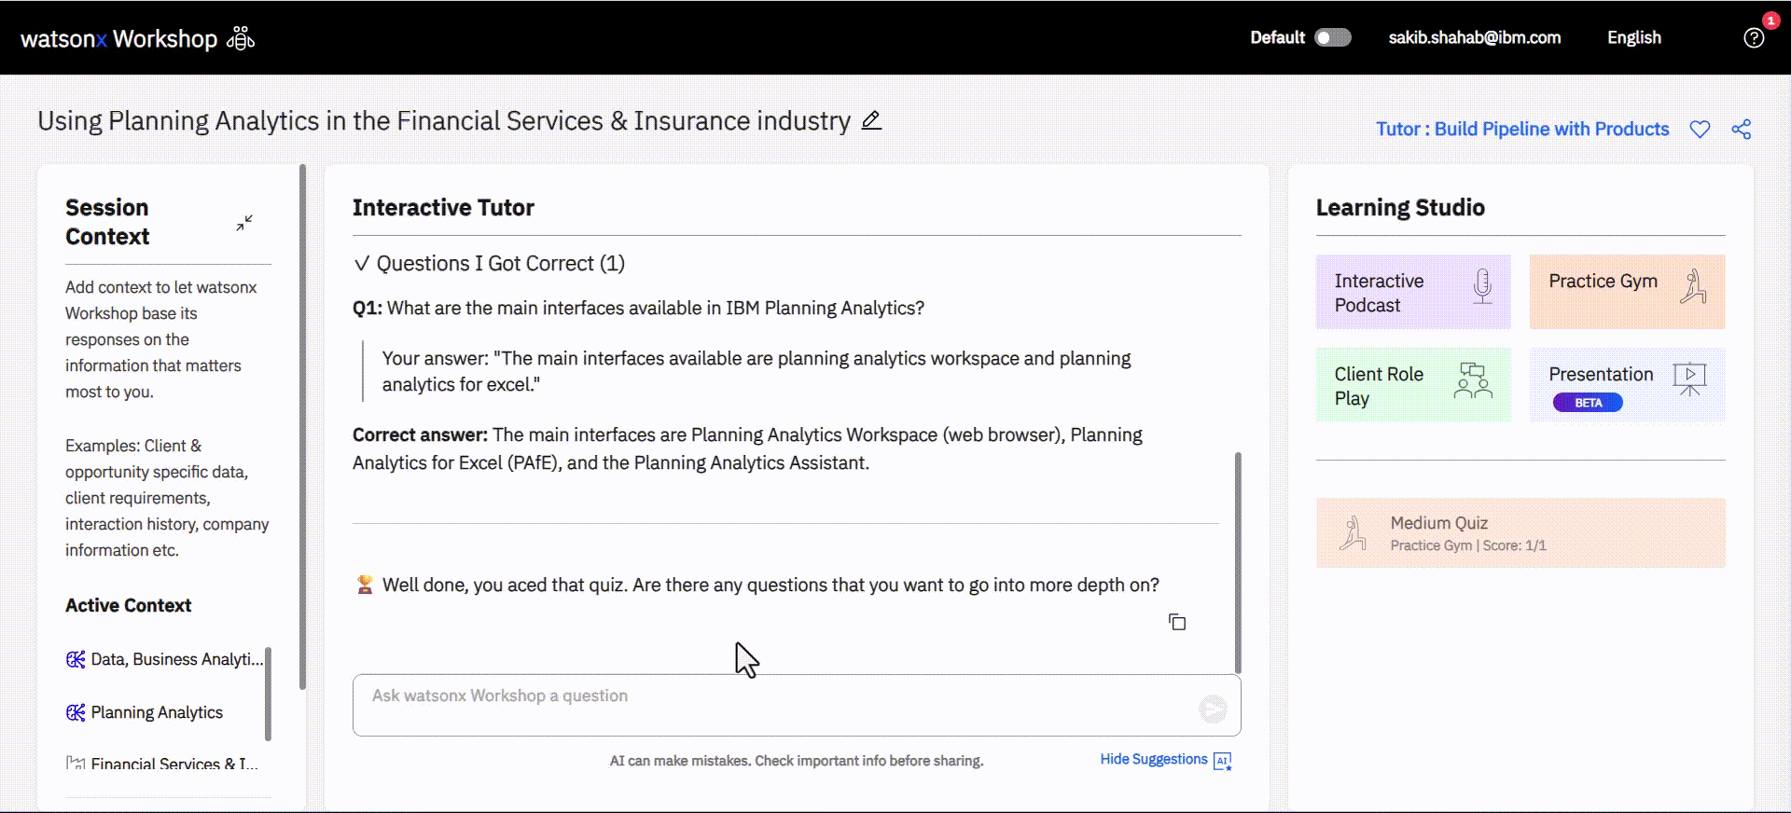Click the Learning Studio heading
Viewport: 1791px width, 813px height.
point(1400,207)
